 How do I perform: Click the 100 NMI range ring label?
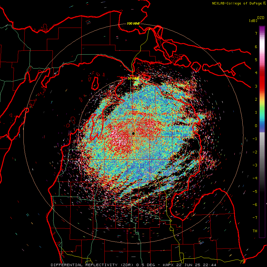tap(133, 23)
